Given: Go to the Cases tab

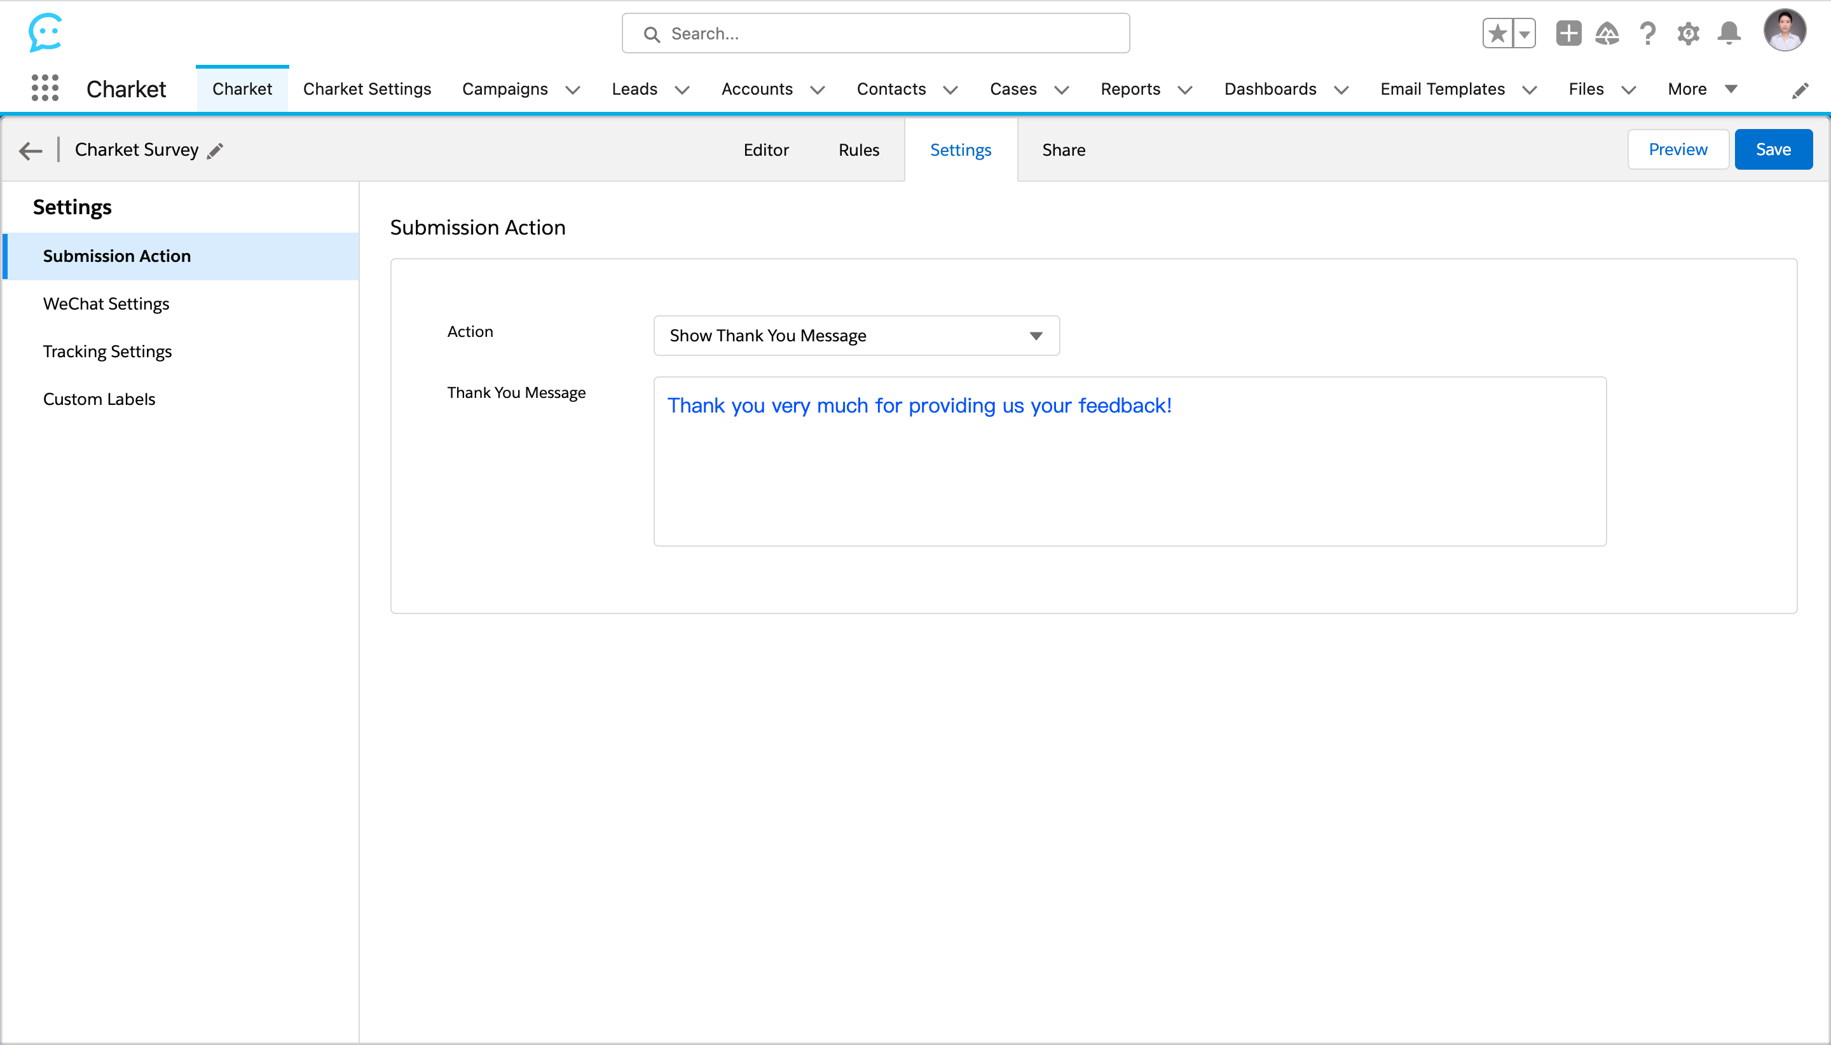Looking at the screenshot, I should pos(1013,89).
